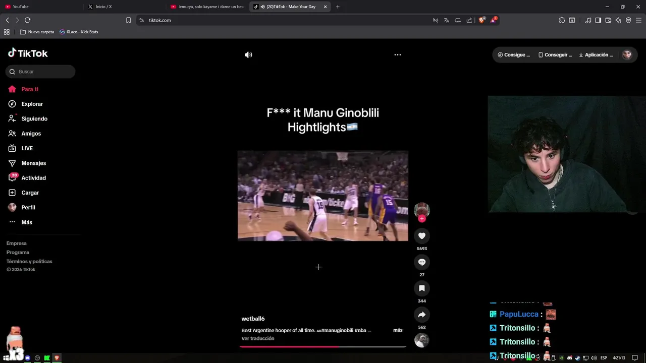Toggle the browser sidebar panel

[598, 20]
